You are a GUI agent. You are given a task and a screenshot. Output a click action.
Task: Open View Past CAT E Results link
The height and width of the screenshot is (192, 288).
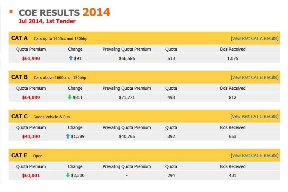pyautogui.click(x=255, y=155)
